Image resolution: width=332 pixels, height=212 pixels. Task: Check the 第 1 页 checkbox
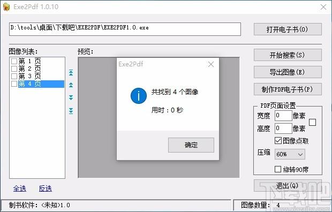point(14,61)
